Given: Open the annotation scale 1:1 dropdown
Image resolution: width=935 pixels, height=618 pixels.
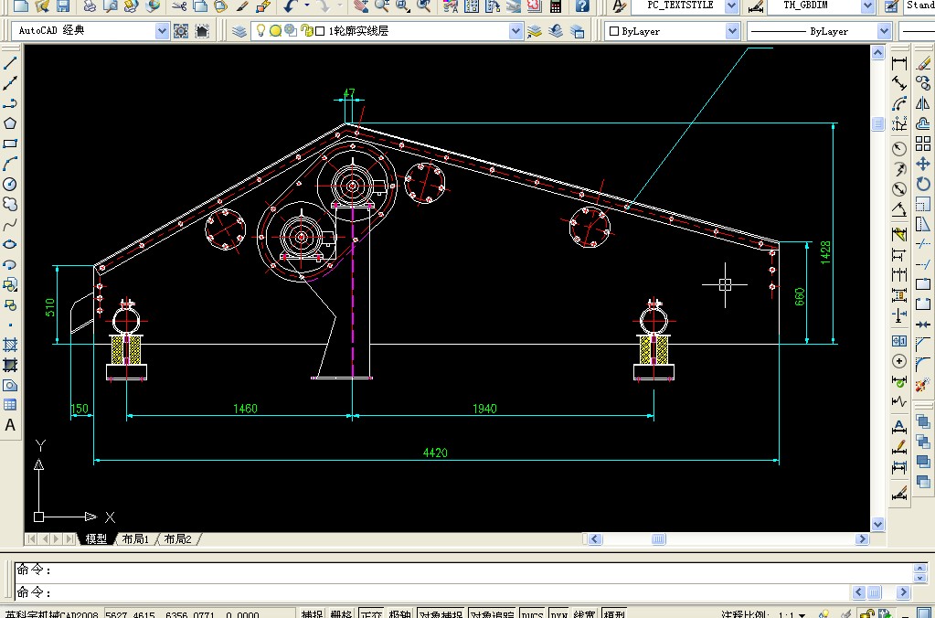Looking at the screenshot, I should click(x=802, y=614).
